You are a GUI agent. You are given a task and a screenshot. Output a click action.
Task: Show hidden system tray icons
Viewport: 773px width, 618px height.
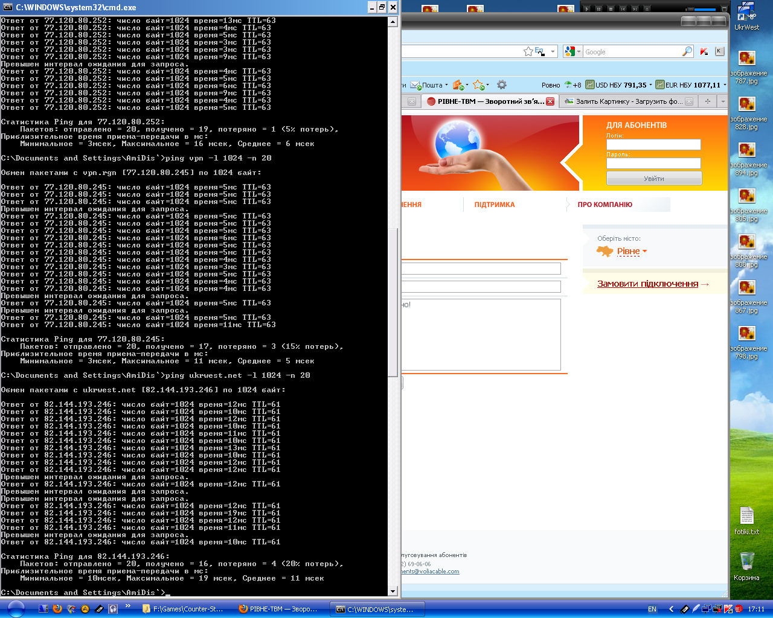[671, 609]
